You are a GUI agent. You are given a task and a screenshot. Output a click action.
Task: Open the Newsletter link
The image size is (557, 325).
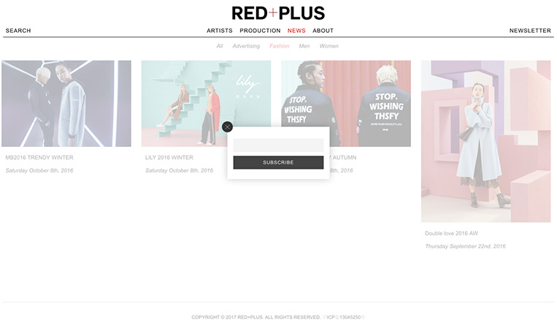tap(530, 31)
